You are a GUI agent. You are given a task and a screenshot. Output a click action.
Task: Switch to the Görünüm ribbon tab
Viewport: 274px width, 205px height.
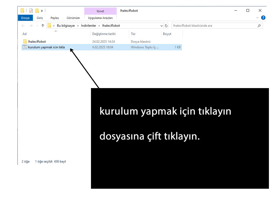click(x=73, y=18)
